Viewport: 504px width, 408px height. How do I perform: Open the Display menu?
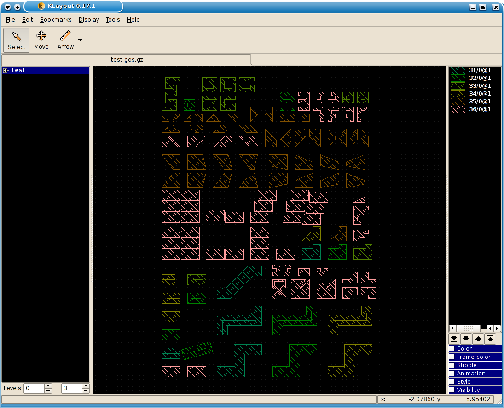pyautogui.click(x=89, y=20)
